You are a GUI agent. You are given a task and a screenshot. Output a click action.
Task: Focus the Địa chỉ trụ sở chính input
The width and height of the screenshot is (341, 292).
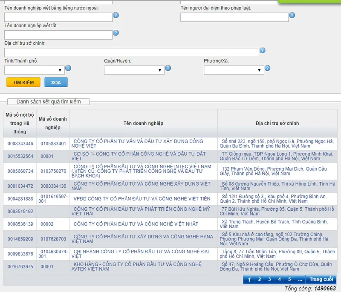pos(132,52)
